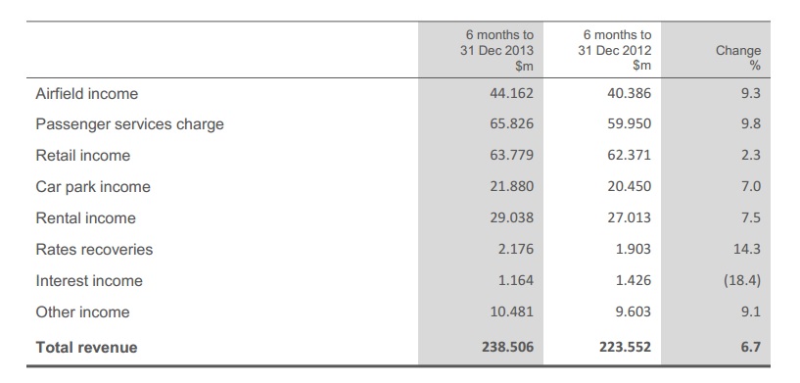
Task: Click the 223.552 total revenue figure
Action: 625,348
